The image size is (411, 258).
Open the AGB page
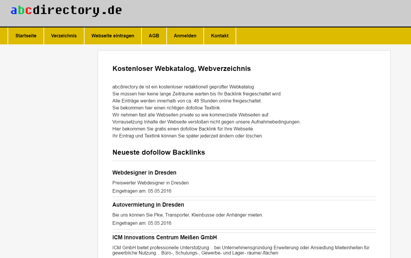coord(154,36)
